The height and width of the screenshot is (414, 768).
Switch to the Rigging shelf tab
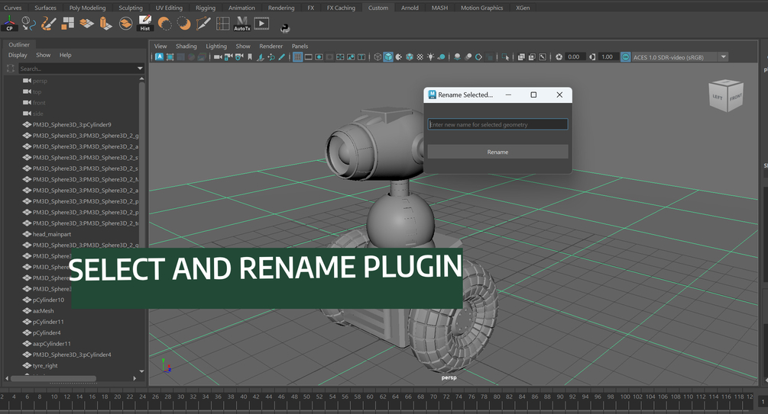(x=205, y=8)
